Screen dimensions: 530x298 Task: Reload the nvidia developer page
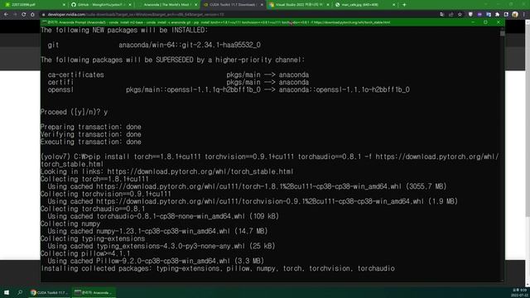pos(24,15)
